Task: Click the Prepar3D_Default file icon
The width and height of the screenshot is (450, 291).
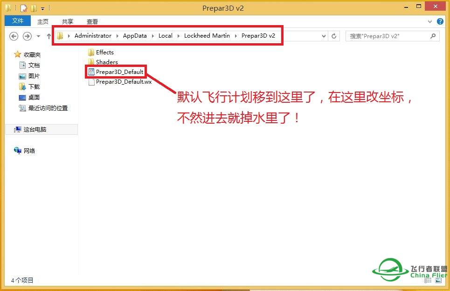Action: coord(91,72)
